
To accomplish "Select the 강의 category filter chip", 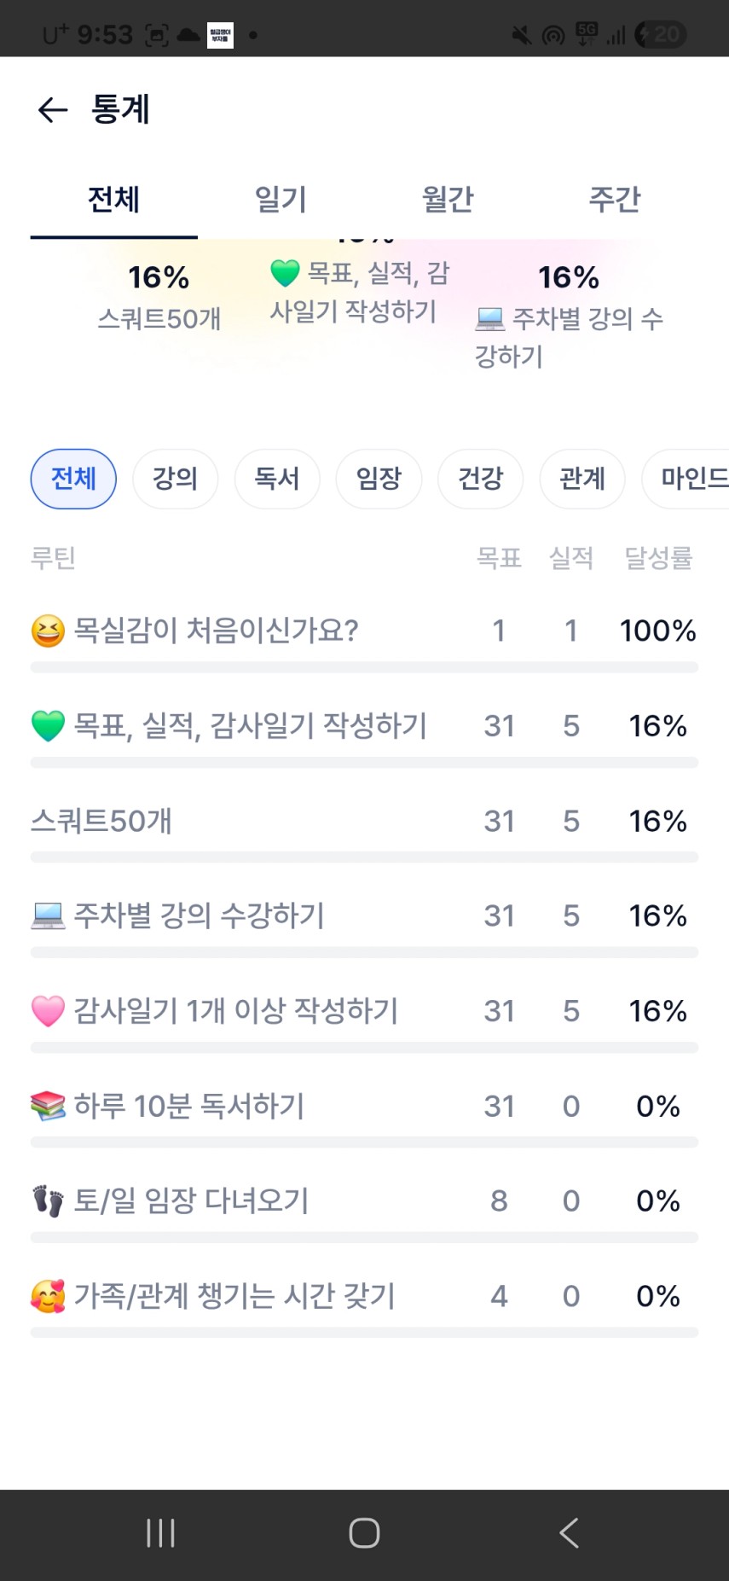I will (x=175, y=479).
